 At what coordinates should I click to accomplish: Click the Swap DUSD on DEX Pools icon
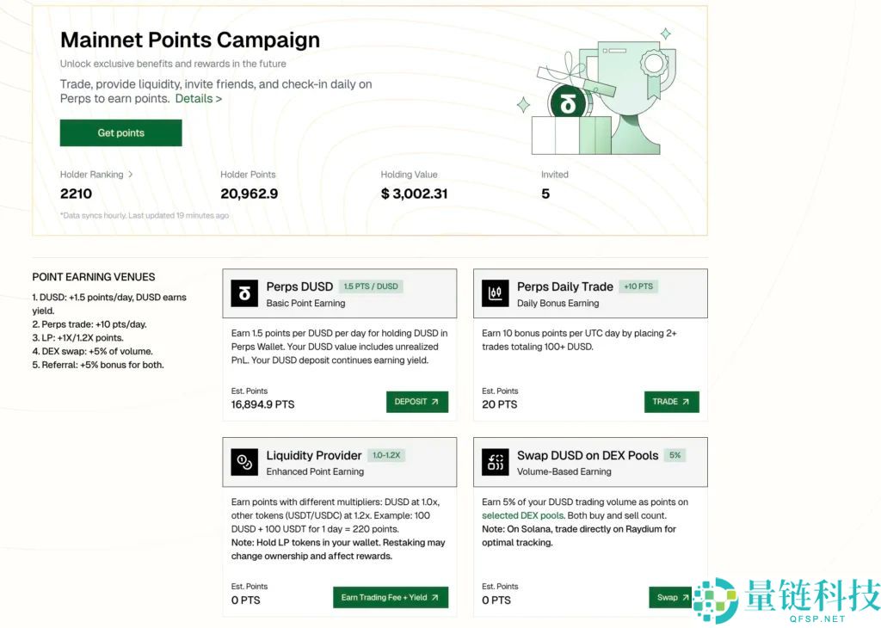[x=495, y=462]
